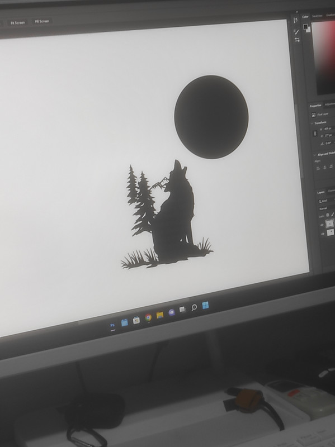Switch to the Layers tab
This screenshot has height=447, width=335.
321,192
